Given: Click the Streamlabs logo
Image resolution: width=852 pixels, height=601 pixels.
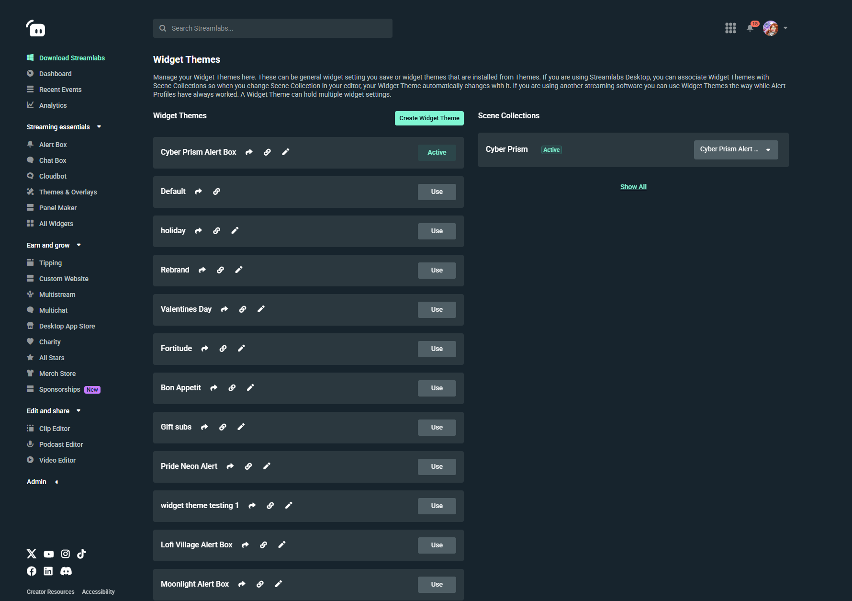Looking at the screenshot, I should pyautogui.click(x=36, y=29).
